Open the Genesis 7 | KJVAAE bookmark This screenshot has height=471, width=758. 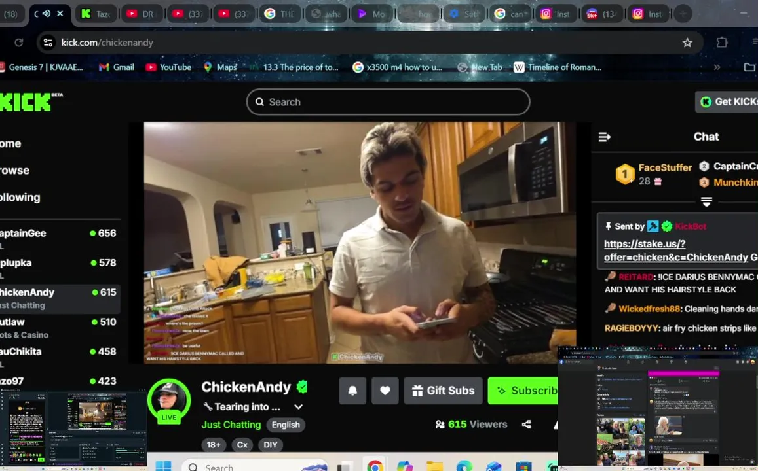41,67
